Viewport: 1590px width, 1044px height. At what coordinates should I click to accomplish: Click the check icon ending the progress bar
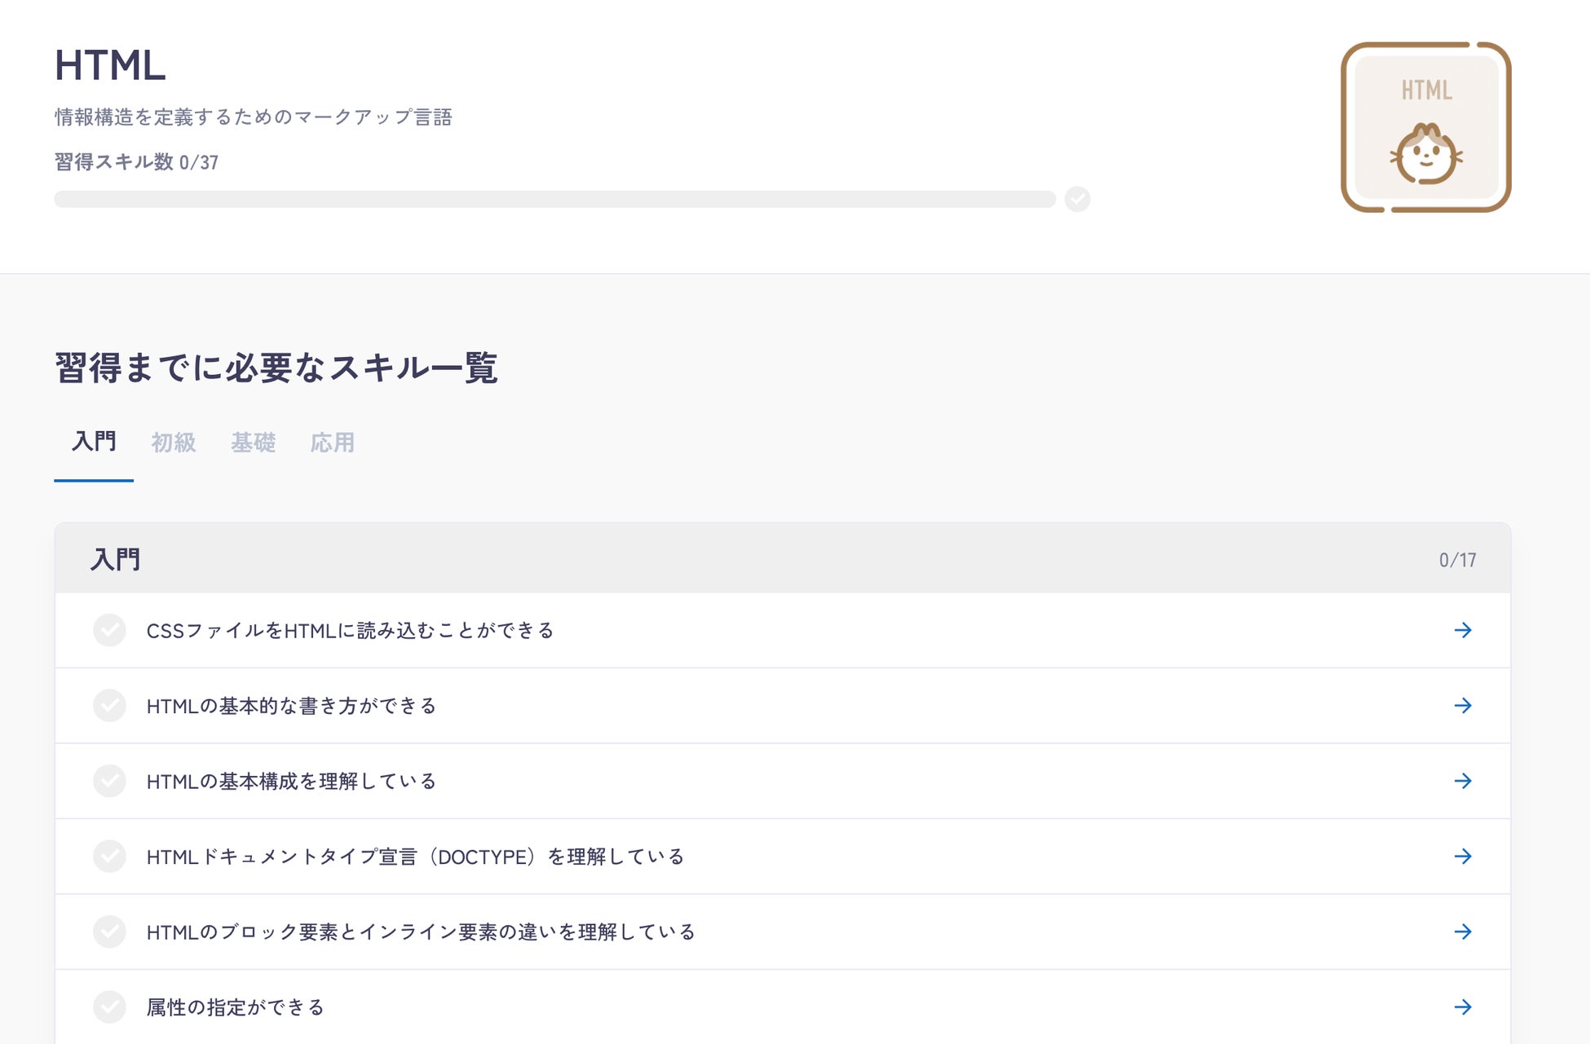(x=1077, y=199)
